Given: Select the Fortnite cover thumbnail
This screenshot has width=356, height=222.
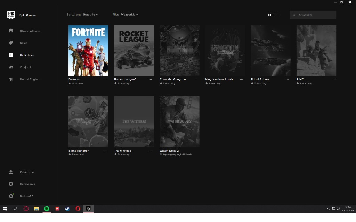Looking at the screenshot, I should tap(88, 51).
